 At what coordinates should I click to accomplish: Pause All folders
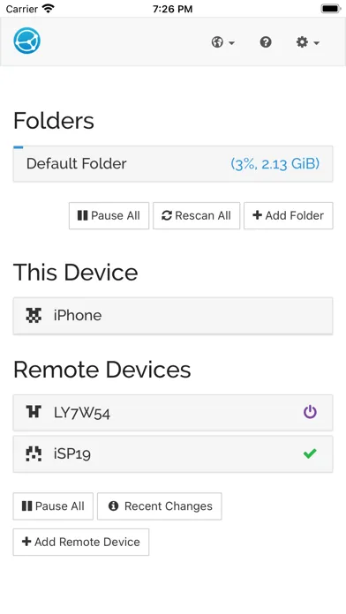pos(109,216)
